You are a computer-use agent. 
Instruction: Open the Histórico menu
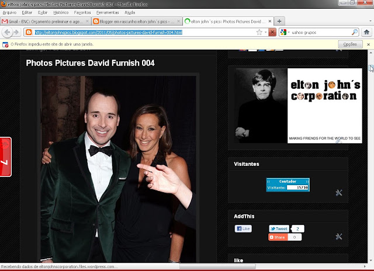pos(61,12)
